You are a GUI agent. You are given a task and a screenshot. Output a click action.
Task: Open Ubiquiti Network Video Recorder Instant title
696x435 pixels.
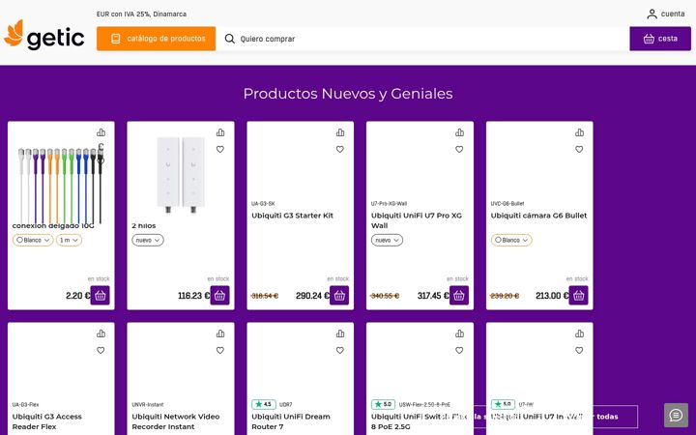tap(176, 421)
